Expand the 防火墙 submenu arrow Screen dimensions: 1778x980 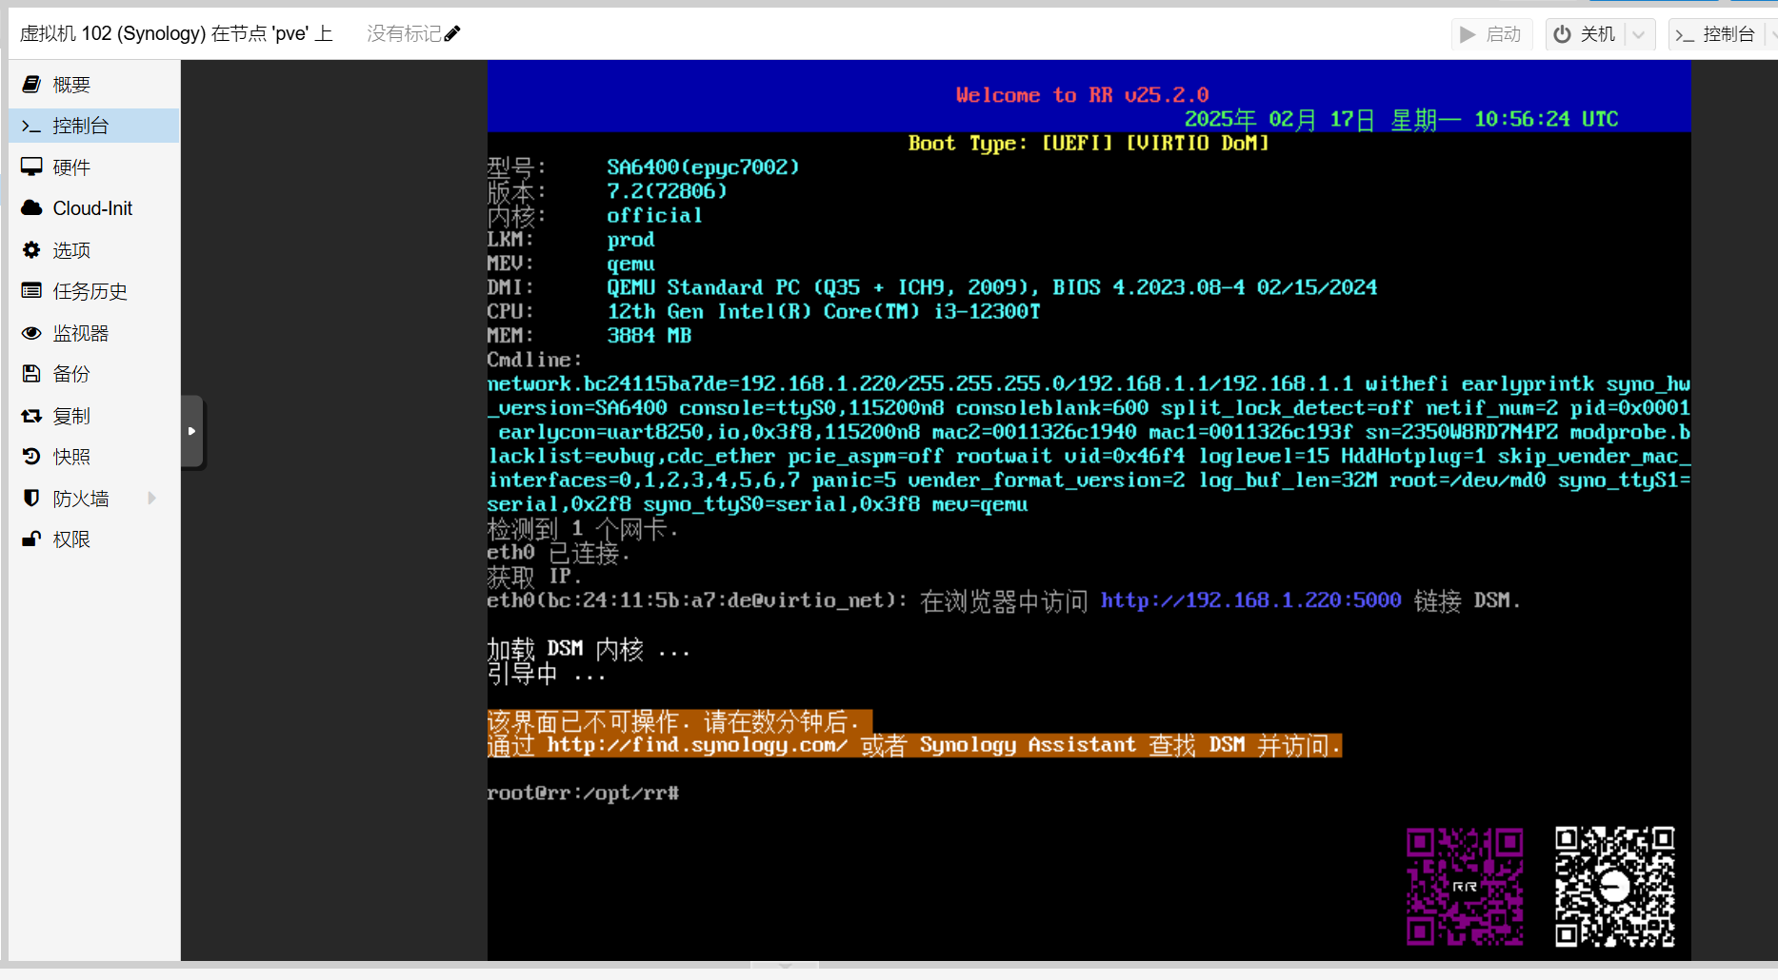pos(151,499)
